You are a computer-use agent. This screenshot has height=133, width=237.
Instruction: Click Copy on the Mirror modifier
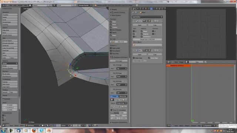pos(155,25)
